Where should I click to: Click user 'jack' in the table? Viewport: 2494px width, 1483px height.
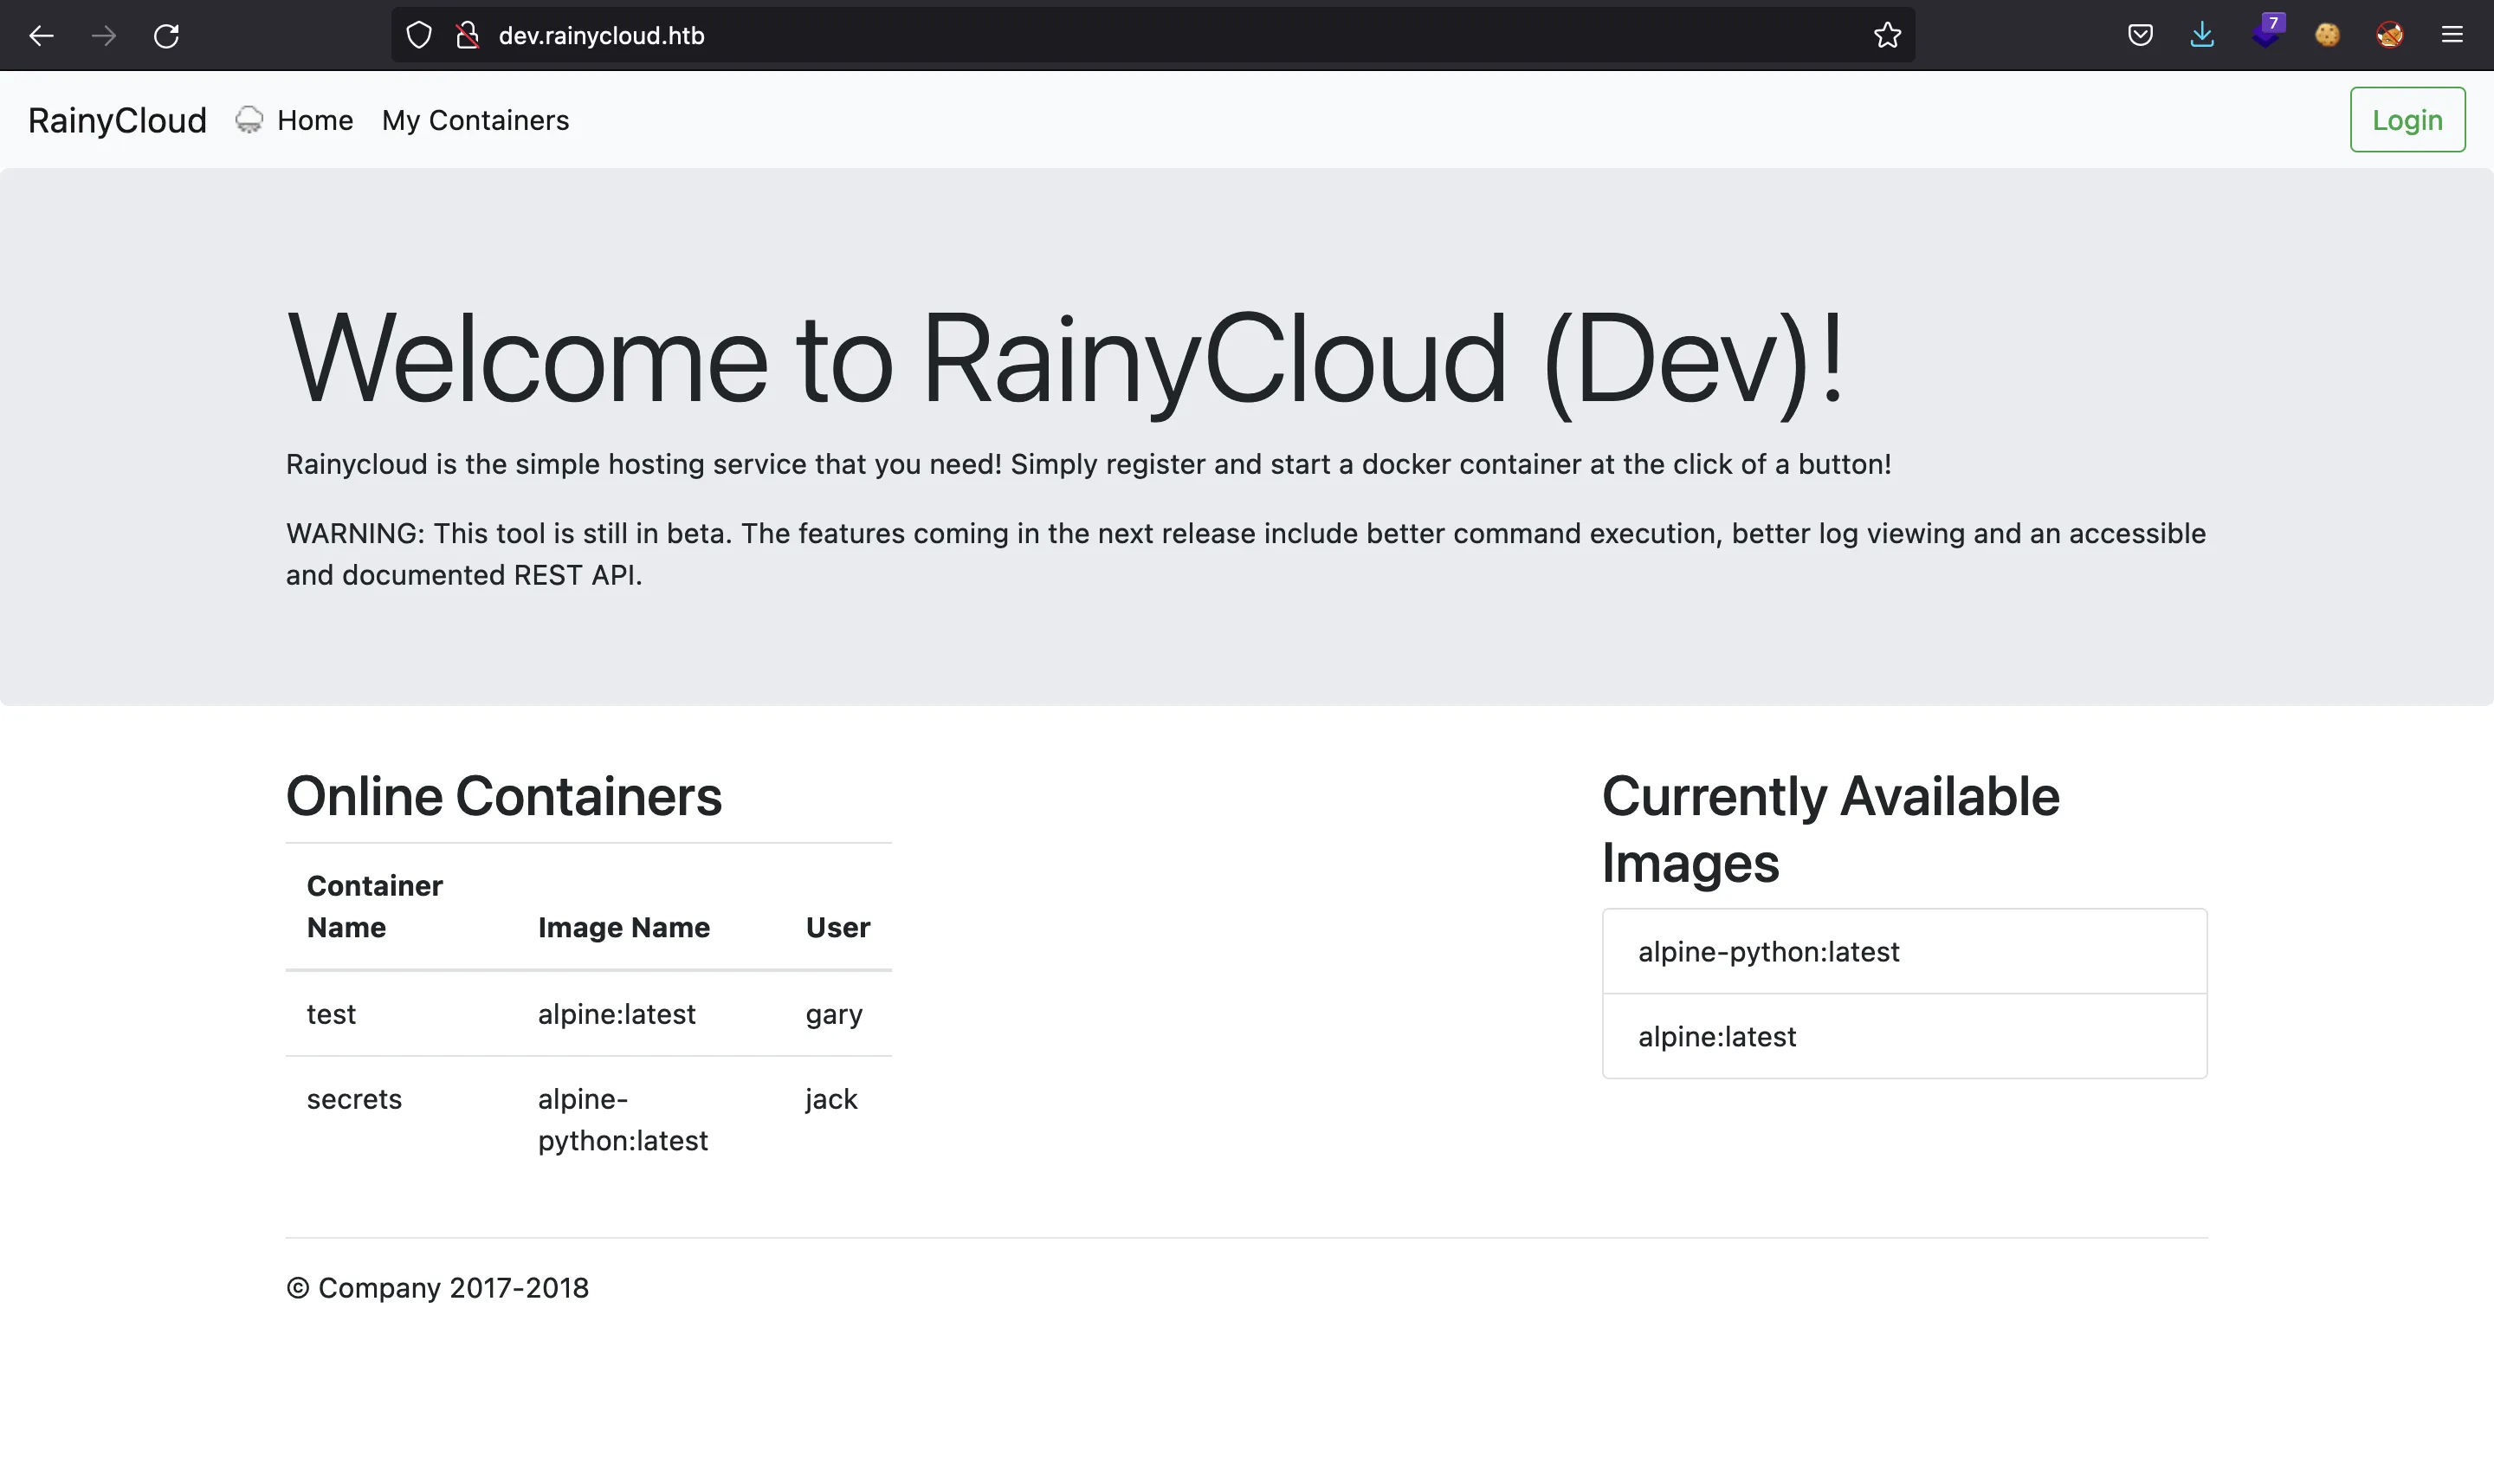(831, 1099)
